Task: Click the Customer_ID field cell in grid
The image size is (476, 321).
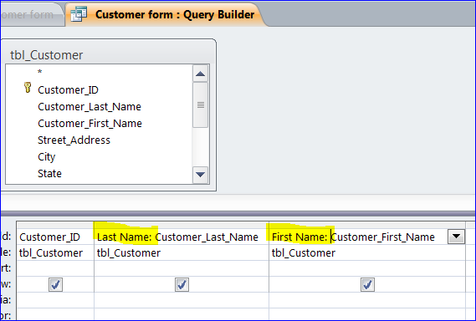Action: pos(55,237)
